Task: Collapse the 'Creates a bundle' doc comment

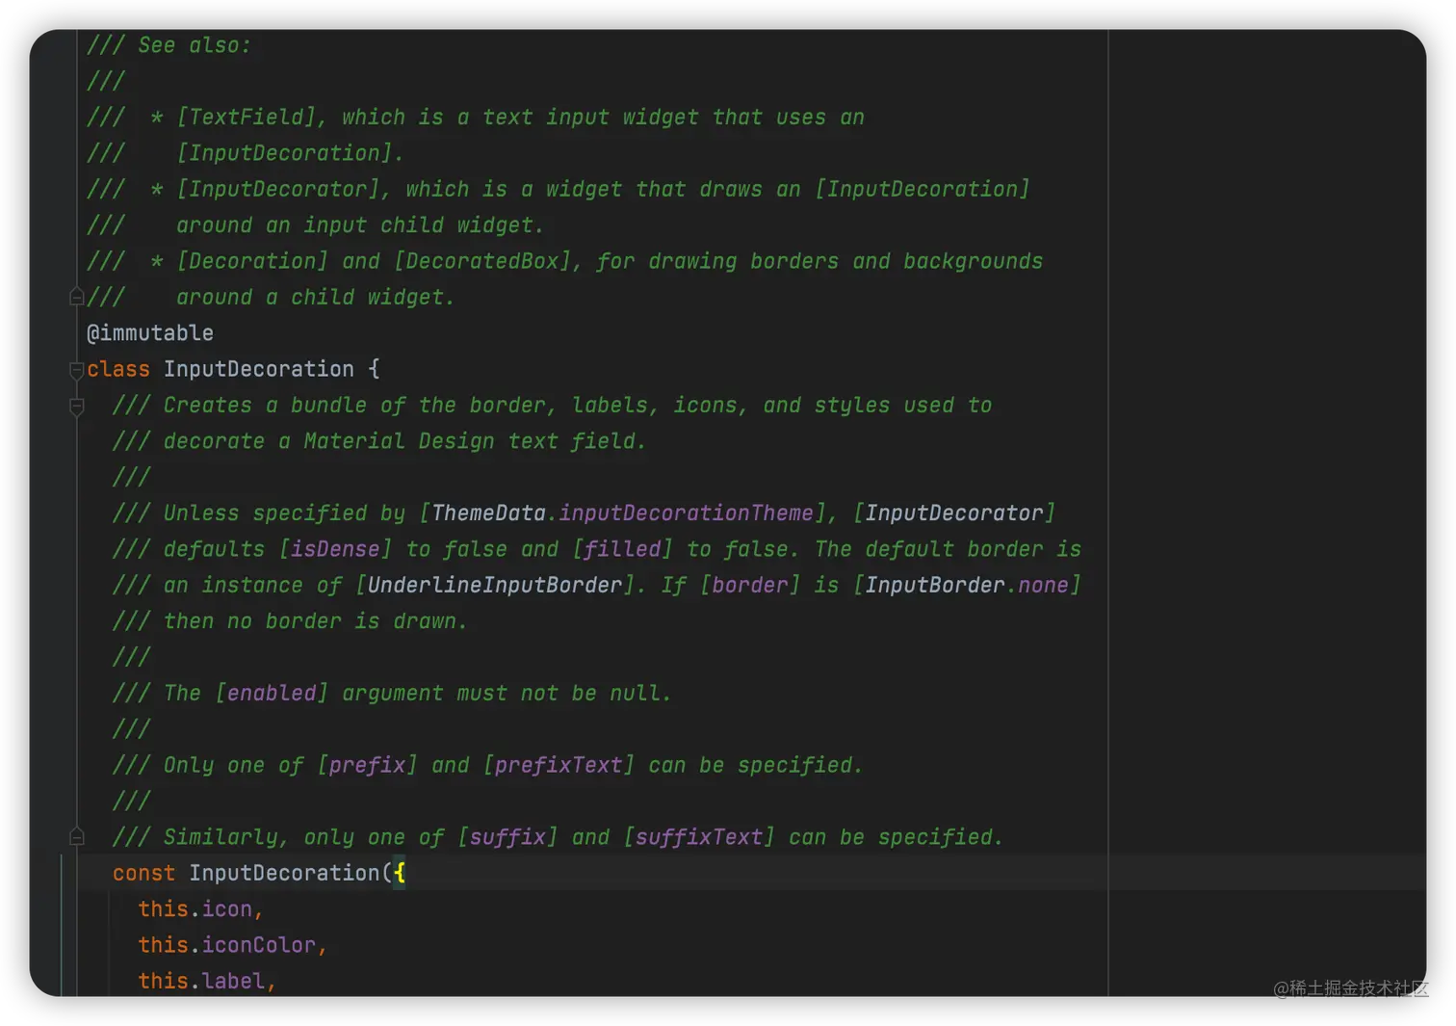Action: pos(77,407)
